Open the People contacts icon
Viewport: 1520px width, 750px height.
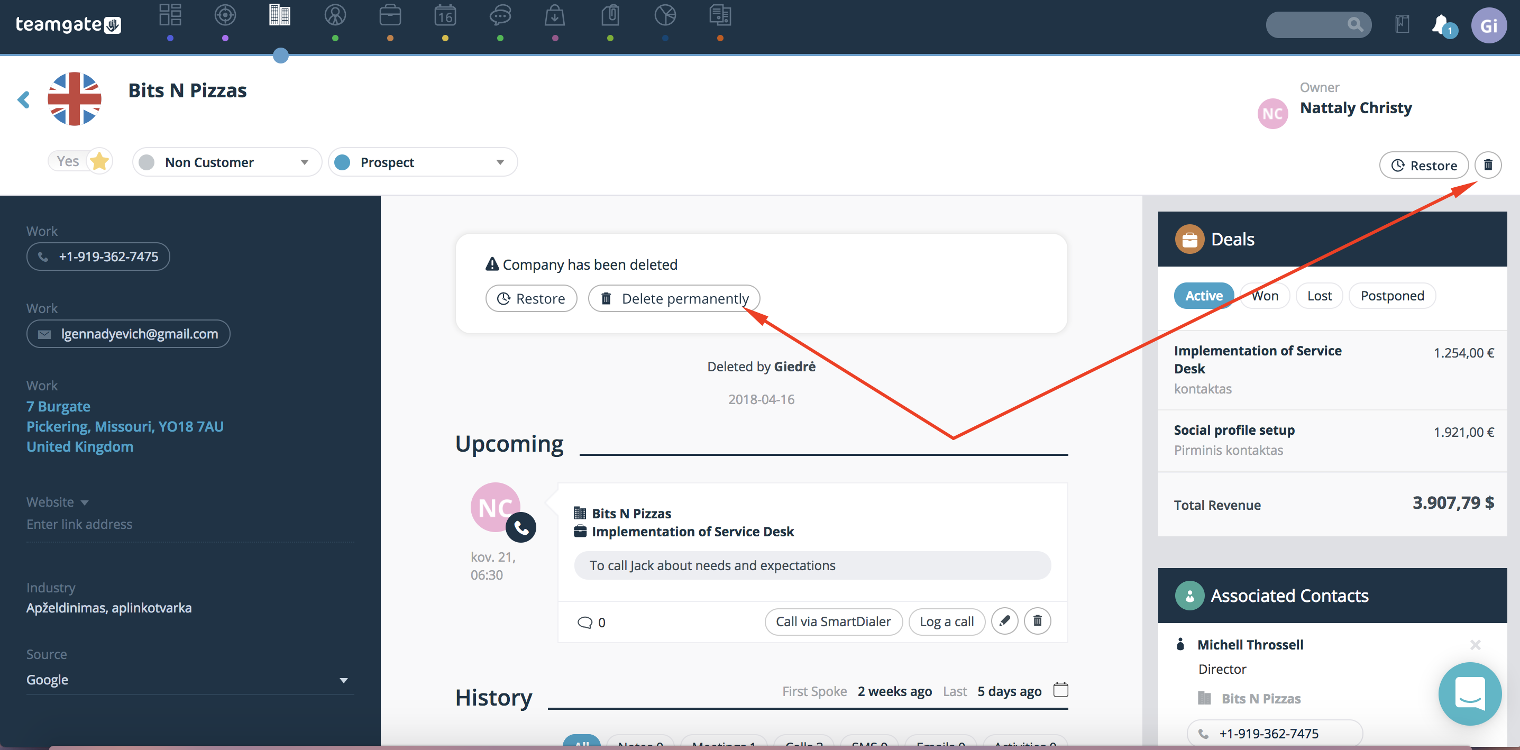pyautogui.click(x=335, y=15)
